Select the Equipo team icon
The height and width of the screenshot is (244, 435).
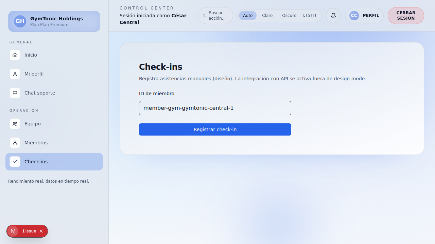[15, 124]
